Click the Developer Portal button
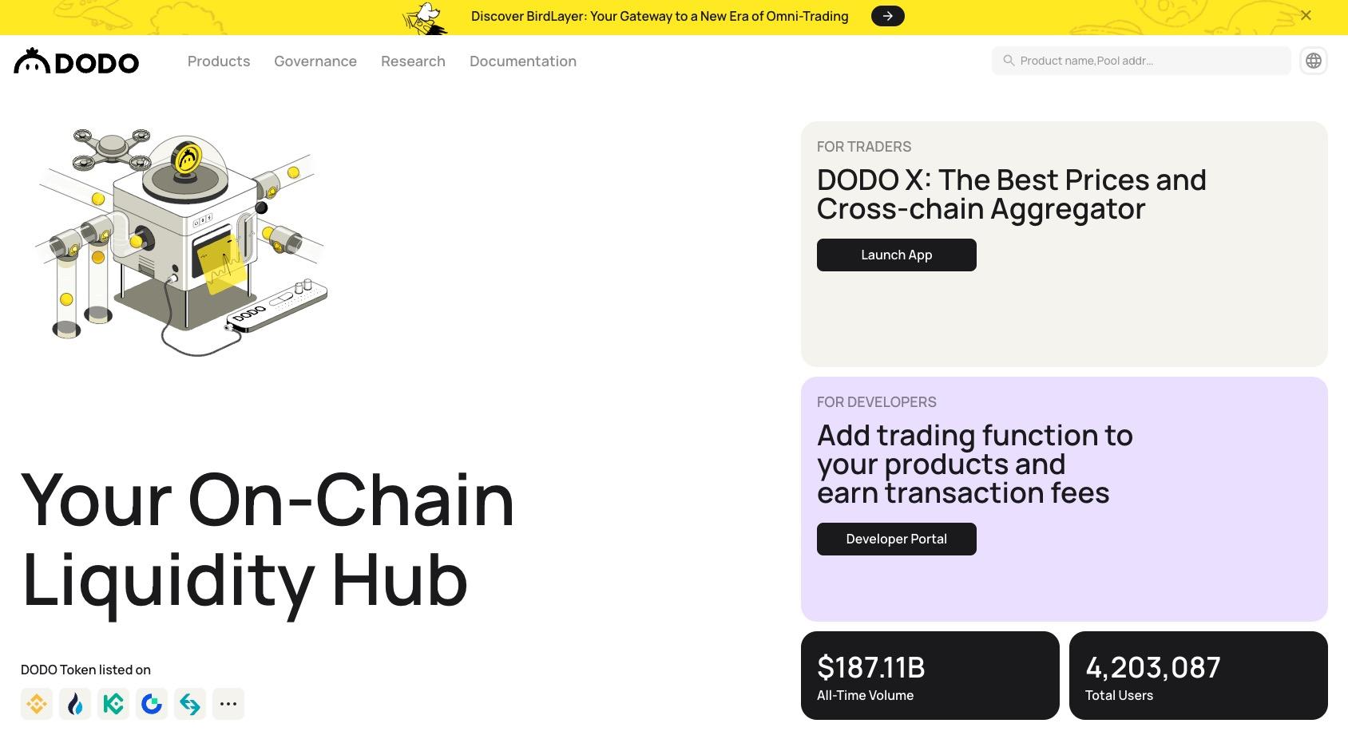The image size is (1348, 739). coord(896,539)
